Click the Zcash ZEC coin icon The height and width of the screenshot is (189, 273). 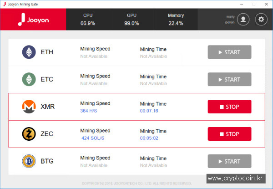coord(29,134)
